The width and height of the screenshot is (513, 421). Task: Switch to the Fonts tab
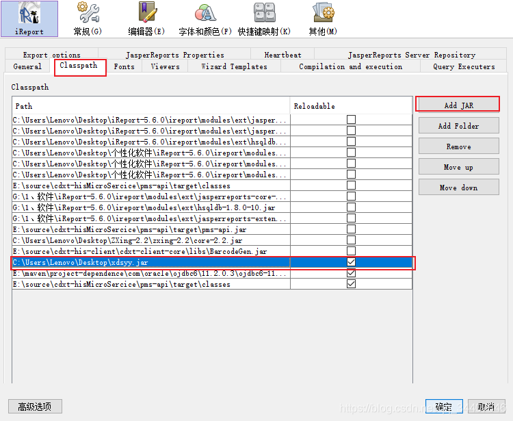point(124,66)
